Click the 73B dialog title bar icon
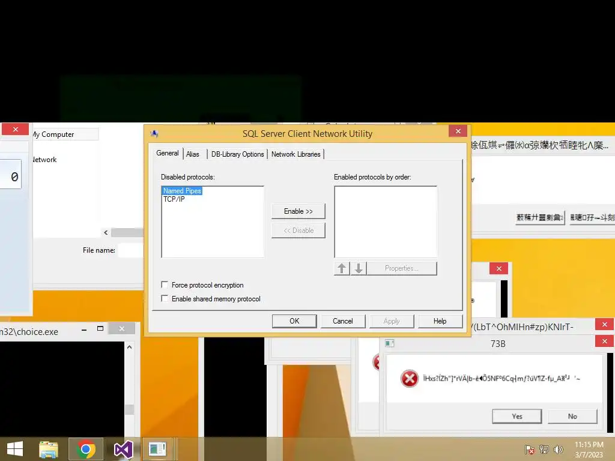The height and width of the screenshot is (461, 615). point(389,343)
